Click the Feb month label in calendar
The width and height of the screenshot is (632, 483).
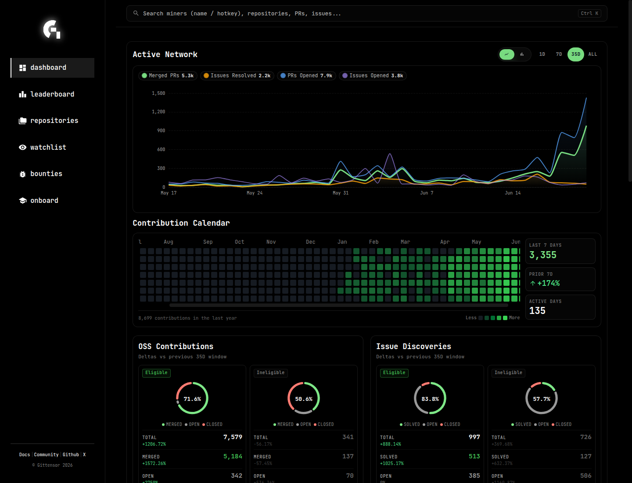click(x=374, y=242)
